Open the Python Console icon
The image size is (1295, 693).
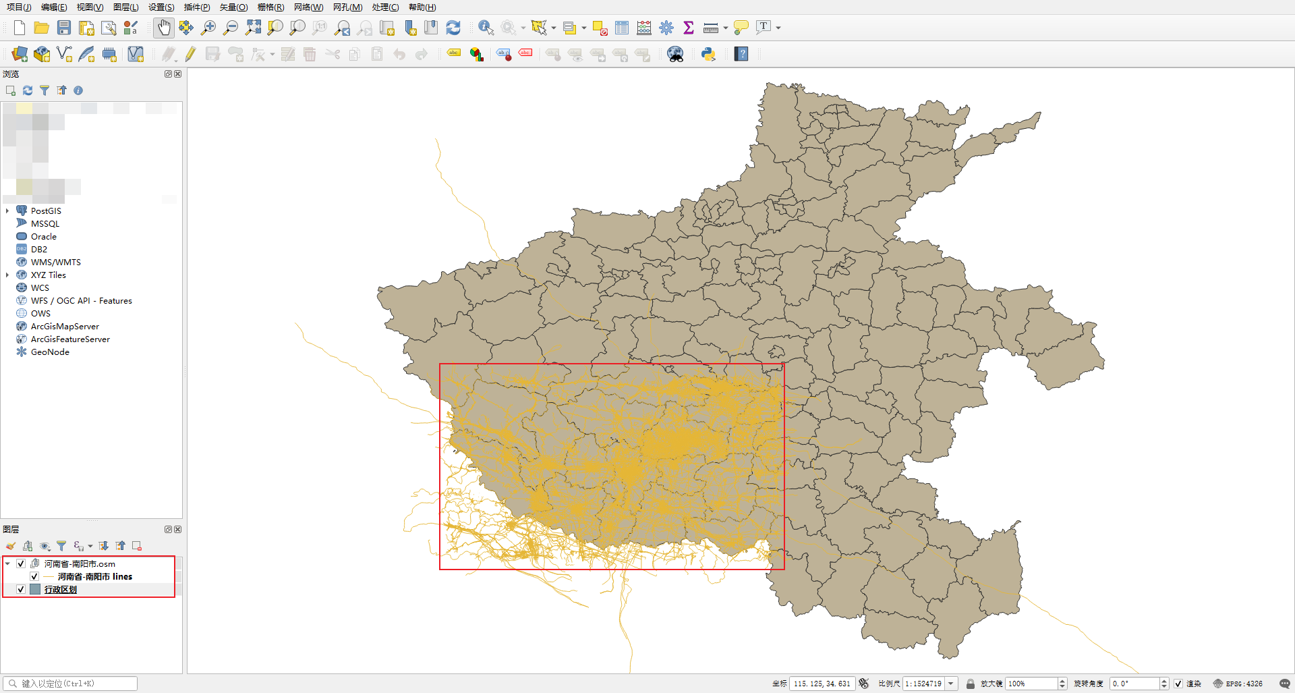pyautogui.click(x=708, y=54)
